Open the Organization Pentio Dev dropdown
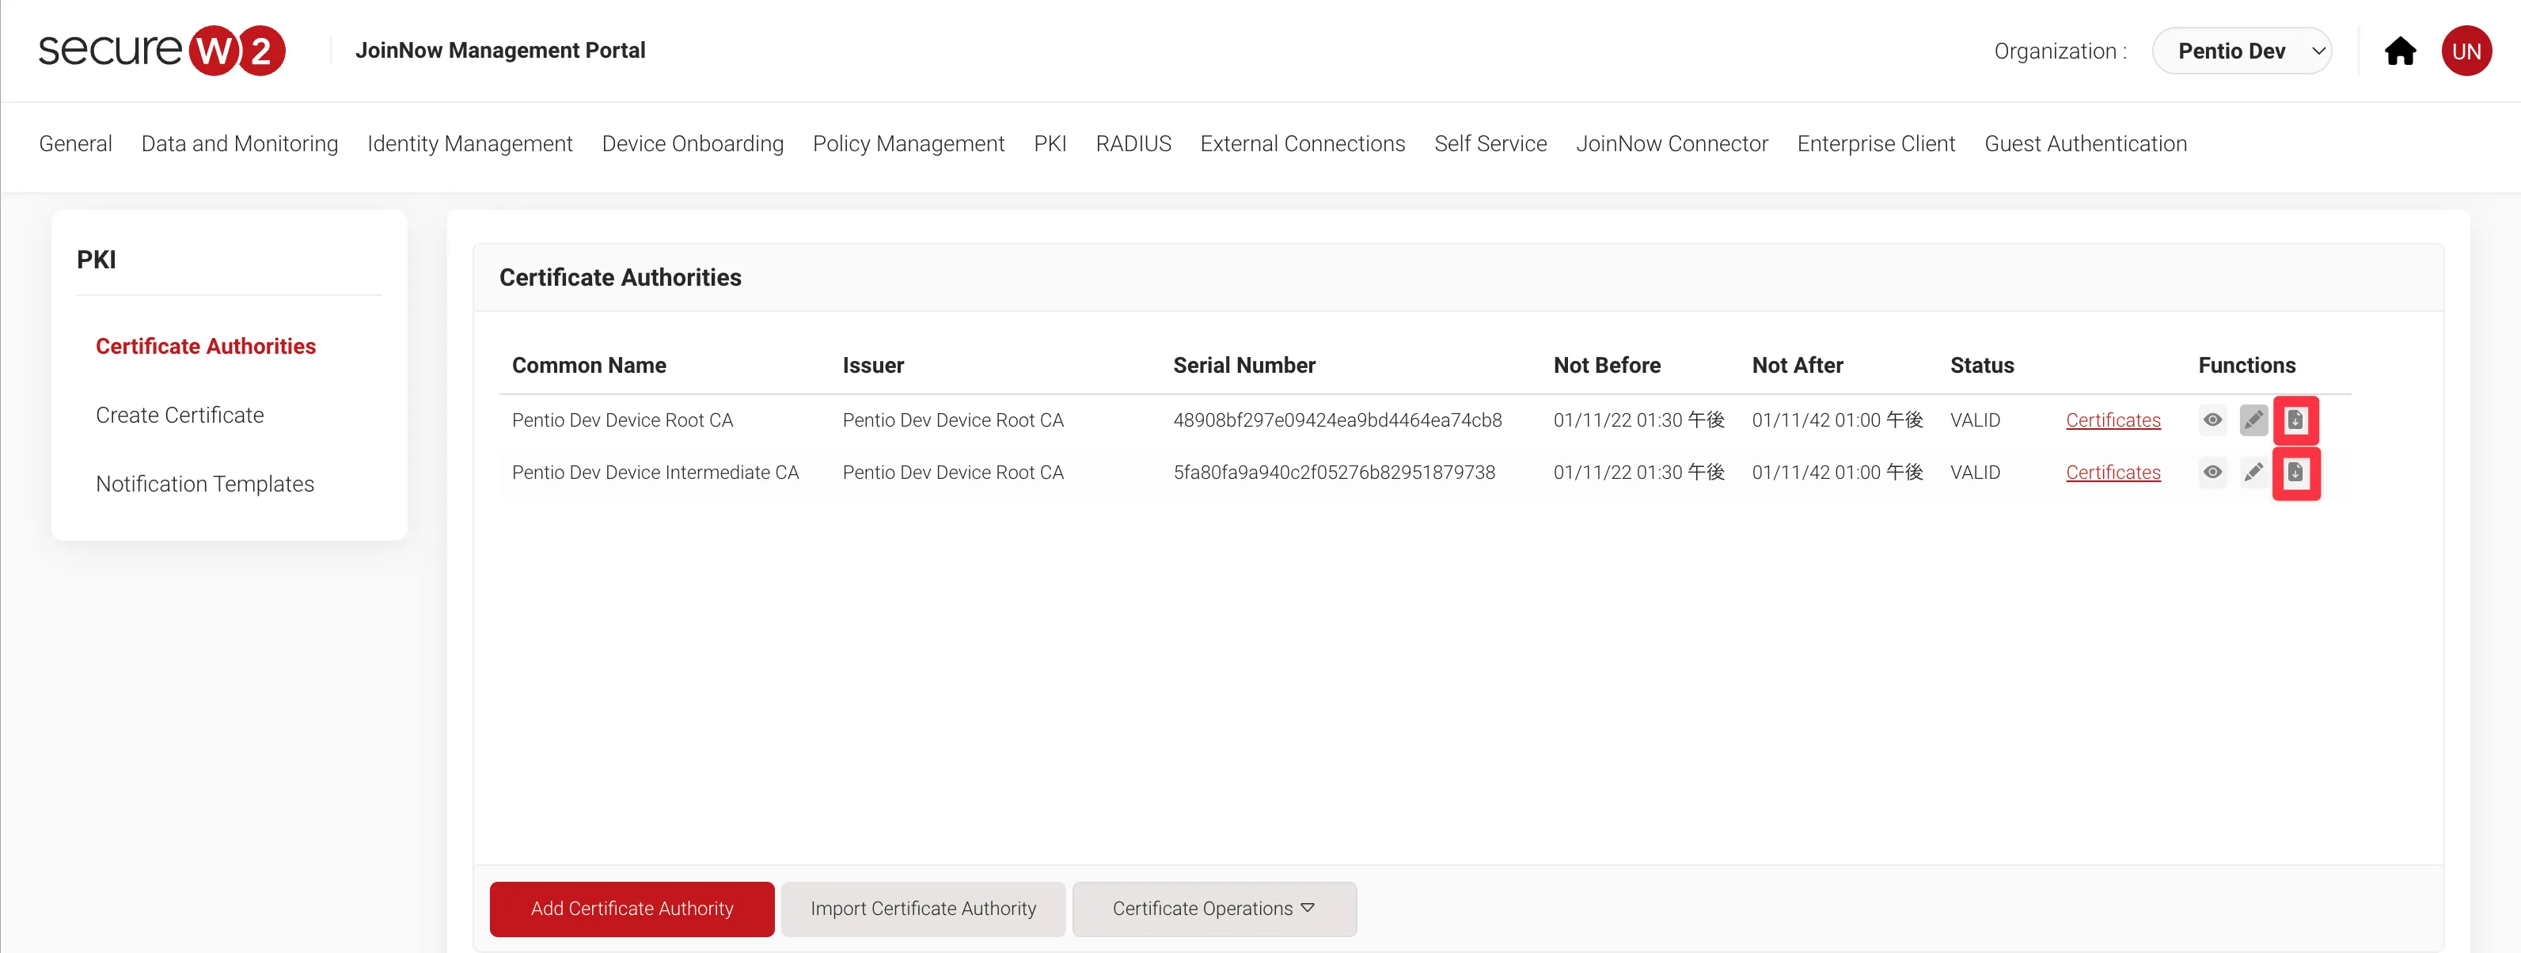 coord(2241,51)
